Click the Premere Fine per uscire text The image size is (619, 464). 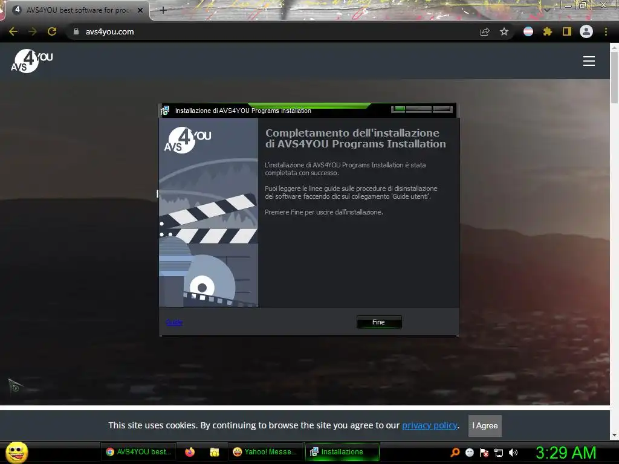[324, 212]
